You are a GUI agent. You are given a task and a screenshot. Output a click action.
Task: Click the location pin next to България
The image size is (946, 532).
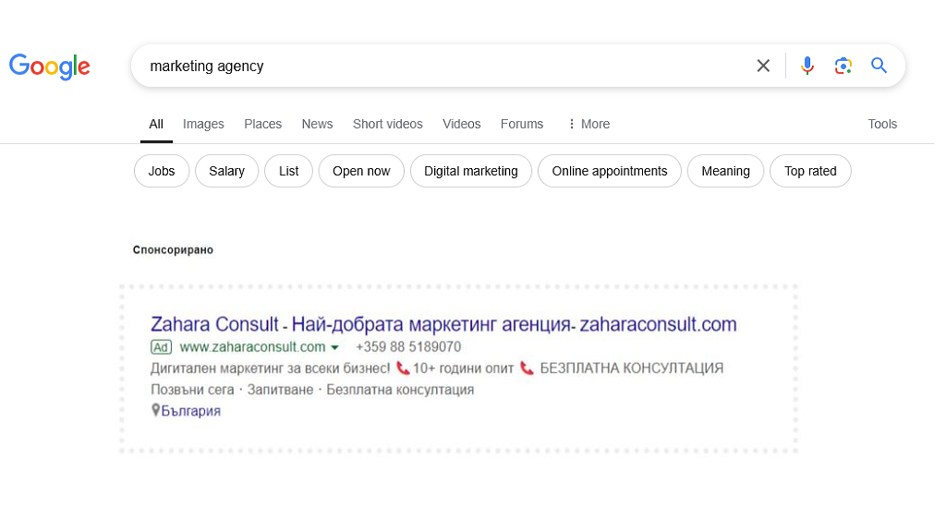coord(156,410)
